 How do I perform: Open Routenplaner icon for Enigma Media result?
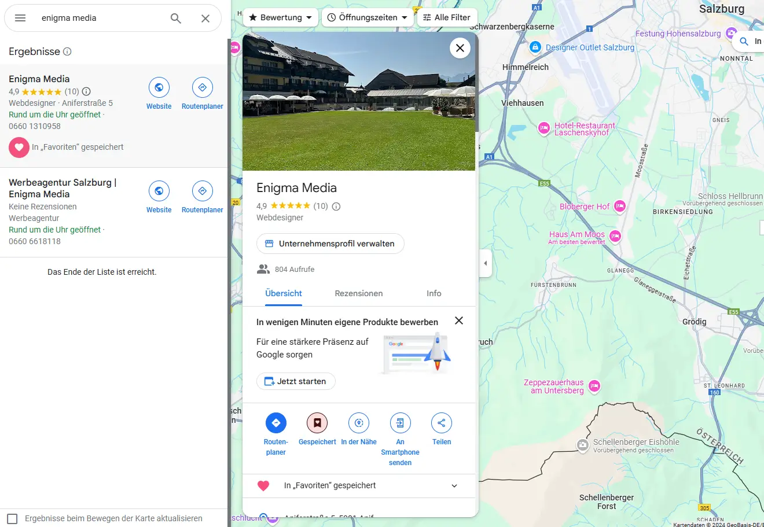(203, 87)
